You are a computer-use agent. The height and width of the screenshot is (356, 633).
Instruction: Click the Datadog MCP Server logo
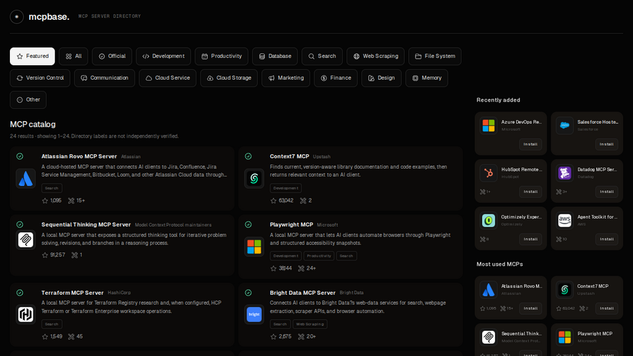tap(564, 173)
